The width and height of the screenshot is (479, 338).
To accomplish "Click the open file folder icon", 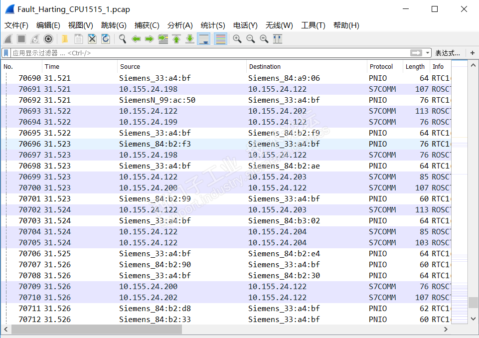I will [65, 39].
